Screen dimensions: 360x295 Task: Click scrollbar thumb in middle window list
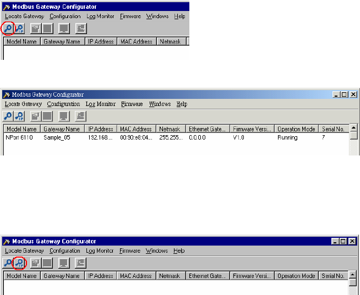pos(354,136)
